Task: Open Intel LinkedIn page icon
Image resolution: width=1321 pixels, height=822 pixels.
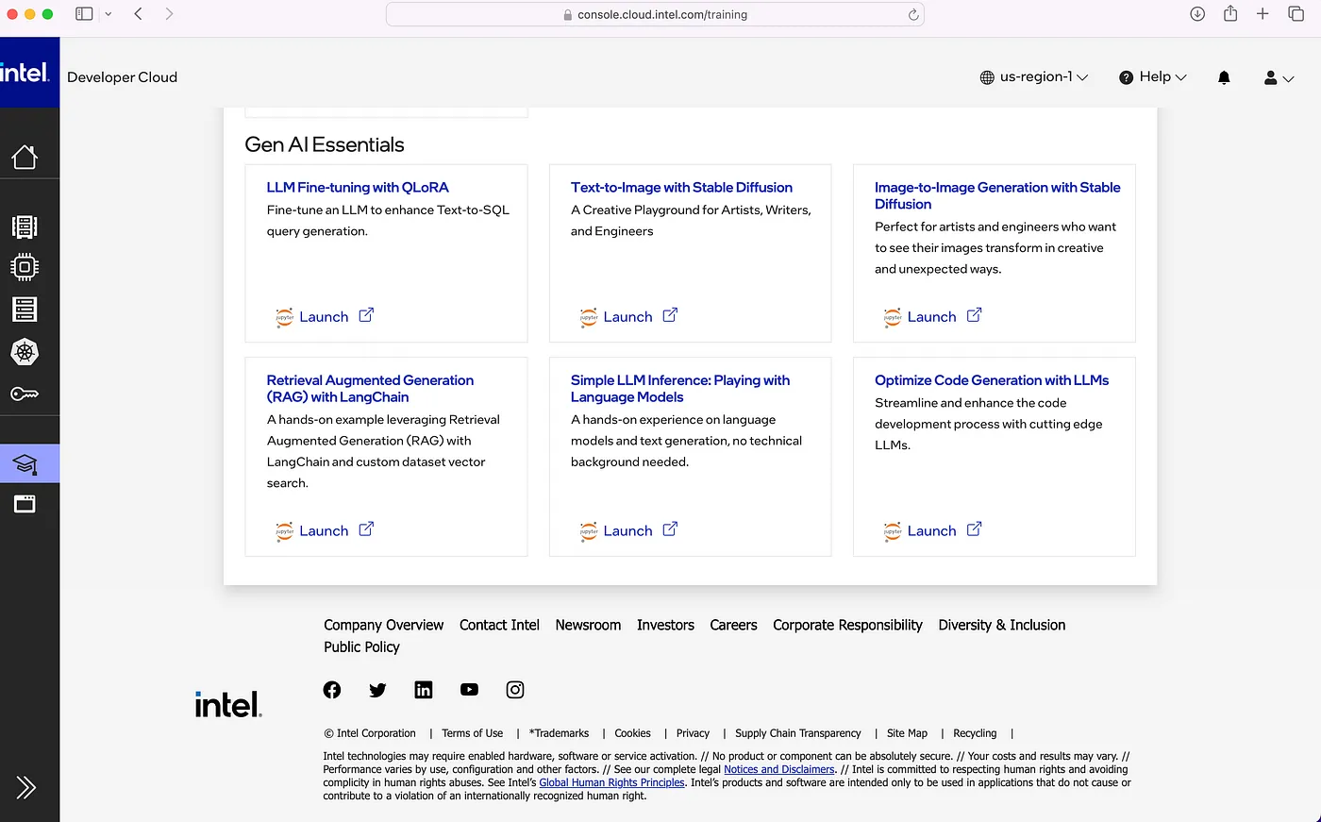Action: coord(424,690)
